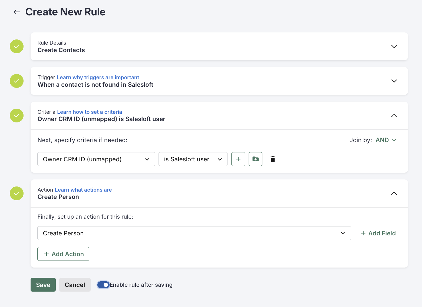Add a criteria group with the folder-plus icon
The width and height of the screenshot is (422, 307).
(255, 159)
